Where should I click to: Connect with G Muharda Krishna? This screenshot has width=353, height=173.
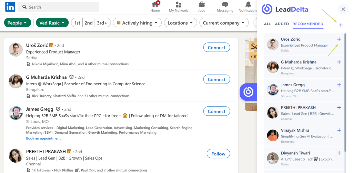(216, 79)
